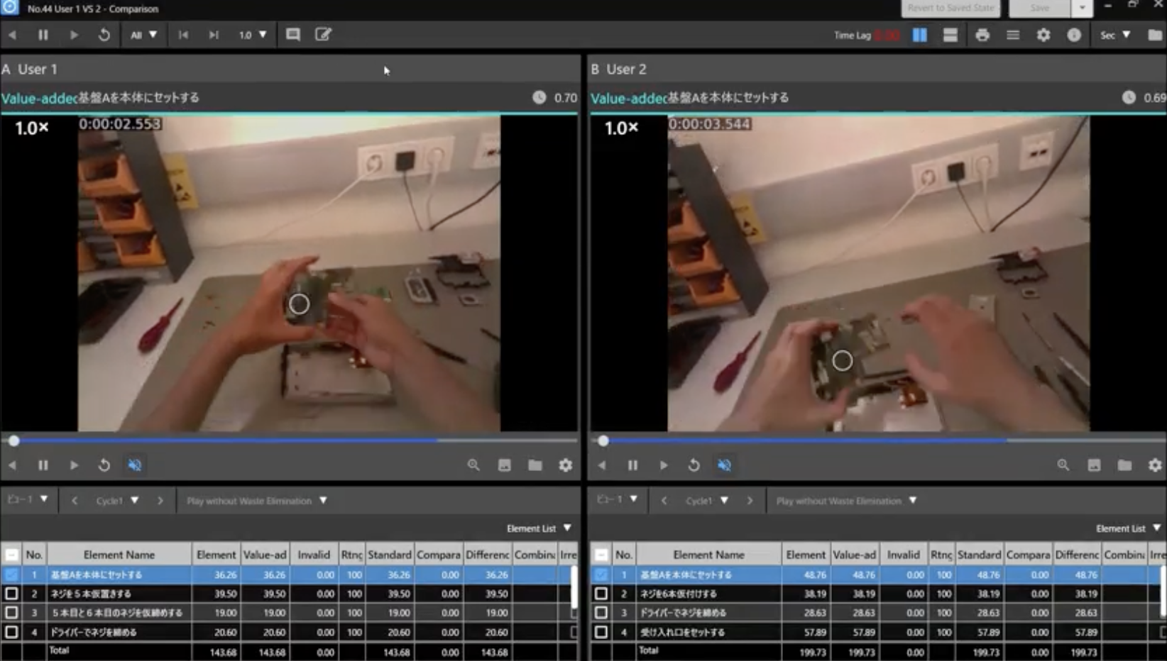This screenshot has width=1167, height=661.
Task: Switch to vertical split comparison layout
Action: click(919, 34)
